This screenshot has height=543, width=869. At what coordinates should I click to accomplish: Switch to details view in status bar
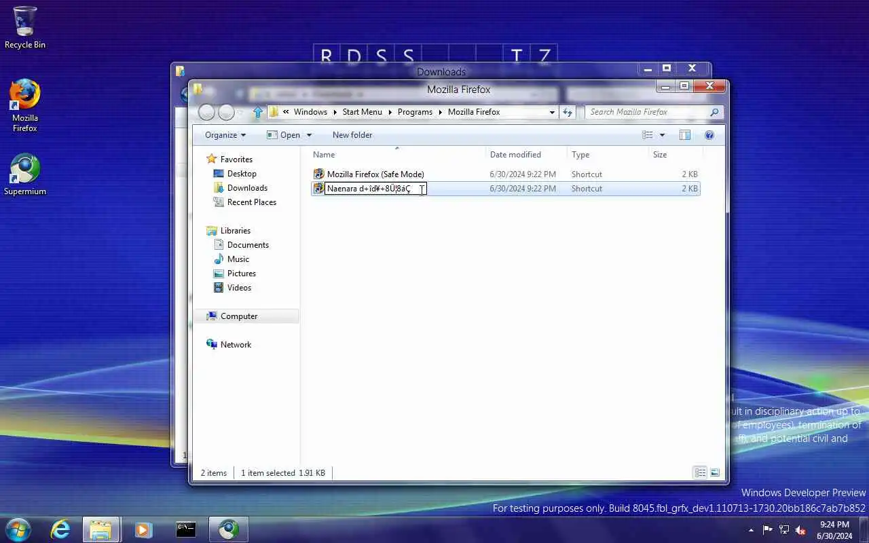coord(700,472)
